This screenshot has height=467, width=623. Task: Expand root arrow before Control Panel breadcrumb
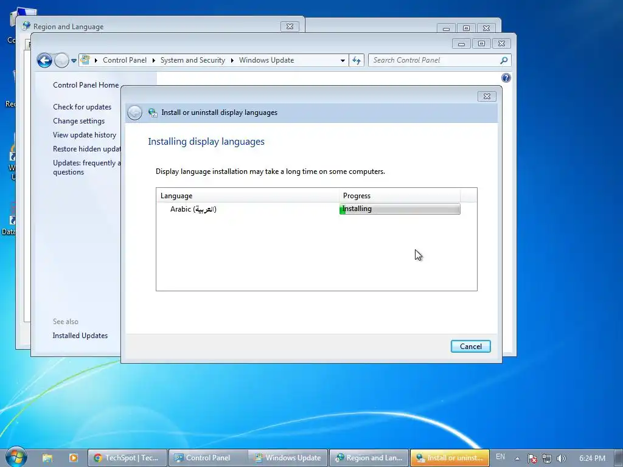tap(96, 60)
